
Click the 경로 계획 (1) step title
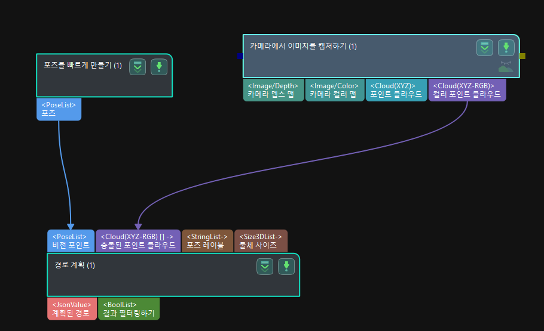coord(75,265)
